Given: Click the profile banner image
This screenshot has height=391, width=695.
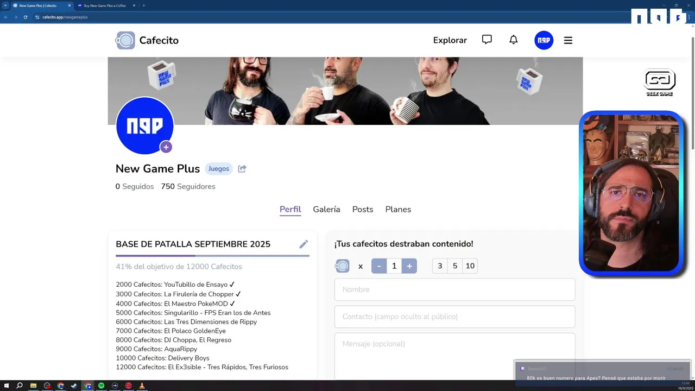Looking at the screenshot, I should pyautogui.click(x=345, y=91).
